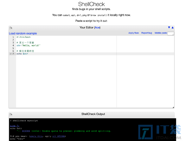Click the down triangle in editor header
Image resolution: width=183 pixels, height=141 pixels.
pos(169,28)
